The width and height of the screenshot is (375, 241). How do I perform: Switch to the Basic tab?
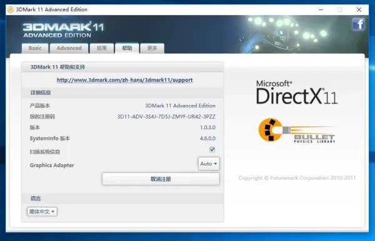click(35, 48)
